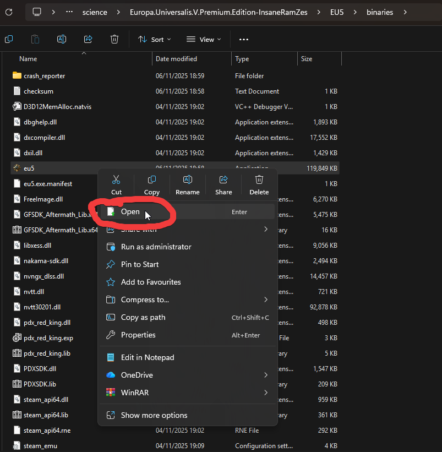Expand the chevron after EU5 breadcrumb
The image size is (442, 452).
(355, 12)
